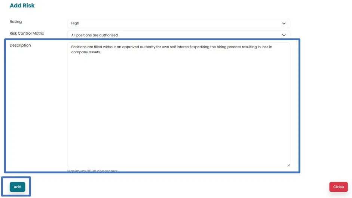This screenshot has height=198, width=352.
Task: Click the Add Risk heading
Action: pos(22,6)
